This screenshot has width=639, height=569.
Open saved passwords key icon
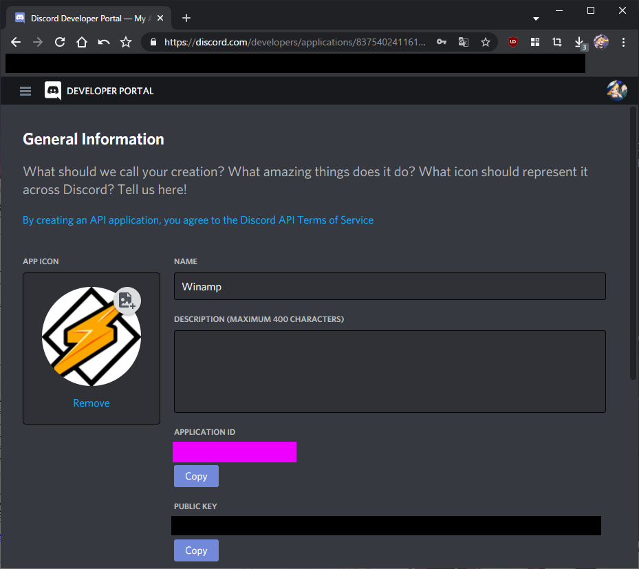[442, 42]
